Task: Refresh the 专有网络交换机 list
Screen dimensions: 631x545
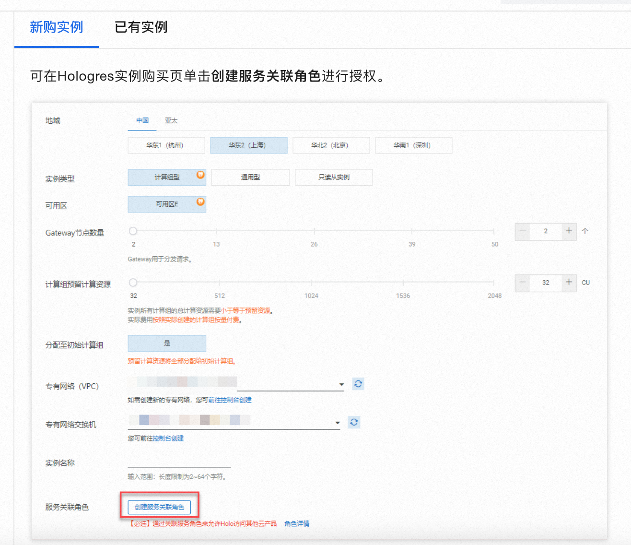Action: tap(354, 422)
